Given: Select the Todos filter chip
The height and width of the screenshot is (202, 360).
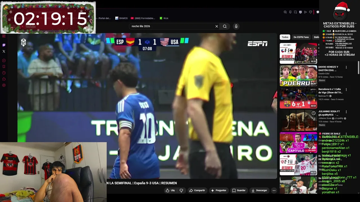Looking at the screenshot, I should coord(285,37).
